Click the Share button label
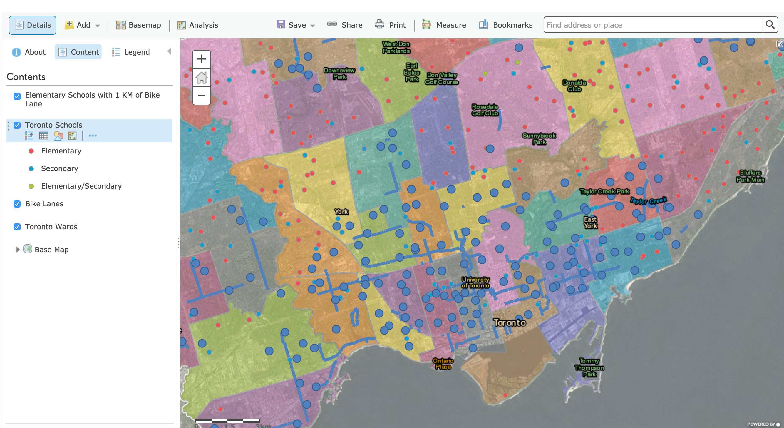784x428 pixels. 352,25
